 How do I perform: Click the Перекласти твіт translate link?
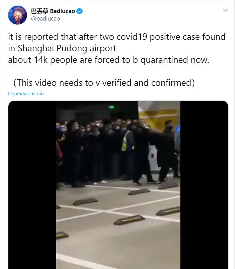point(26,94)
